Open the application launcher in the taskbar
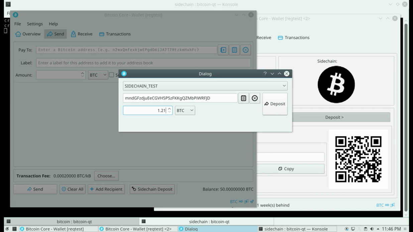413x232 pixels. [7, 229]
